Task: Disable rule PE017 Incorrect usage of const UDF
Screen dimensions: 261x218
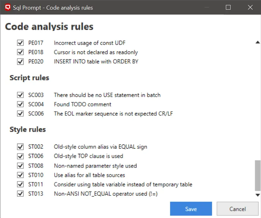Action: pos(20,43)
